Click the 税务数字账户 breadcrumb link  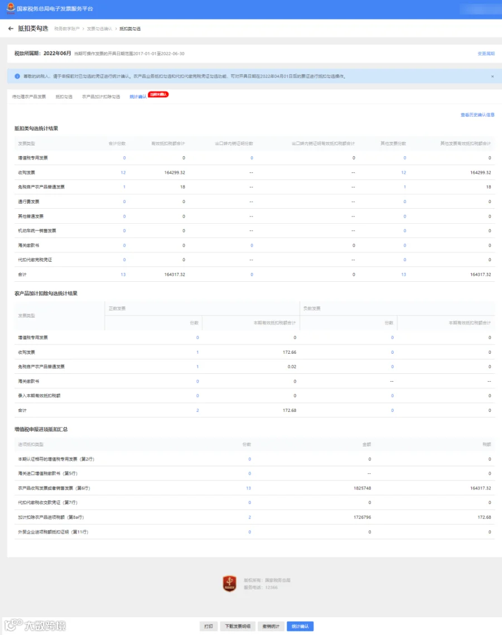(67, 29)
